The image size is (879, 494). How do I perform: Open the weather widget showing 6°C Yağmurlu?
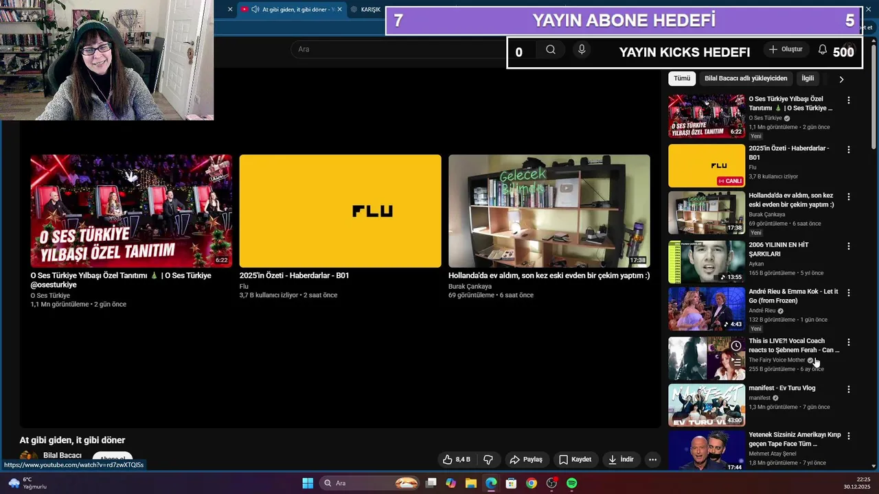coord(27,483)
